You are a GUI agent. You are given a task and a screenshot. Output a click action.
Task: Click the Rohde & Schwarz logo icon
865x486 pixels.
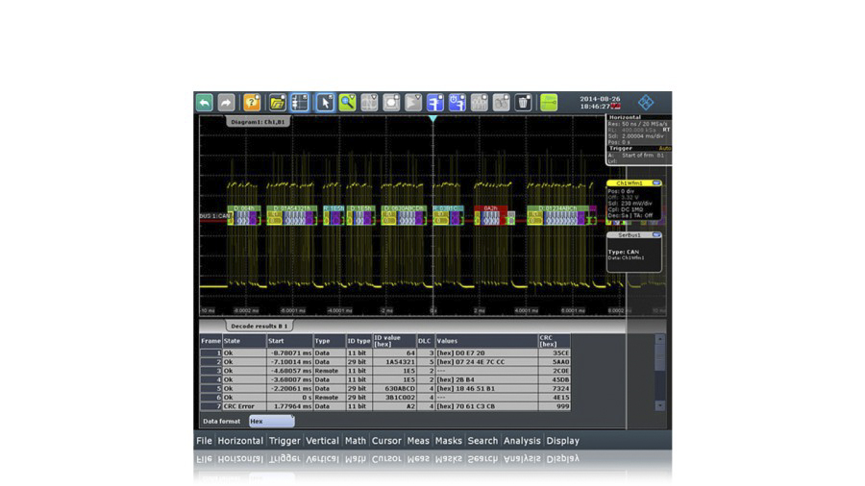(x=646, y=103)
